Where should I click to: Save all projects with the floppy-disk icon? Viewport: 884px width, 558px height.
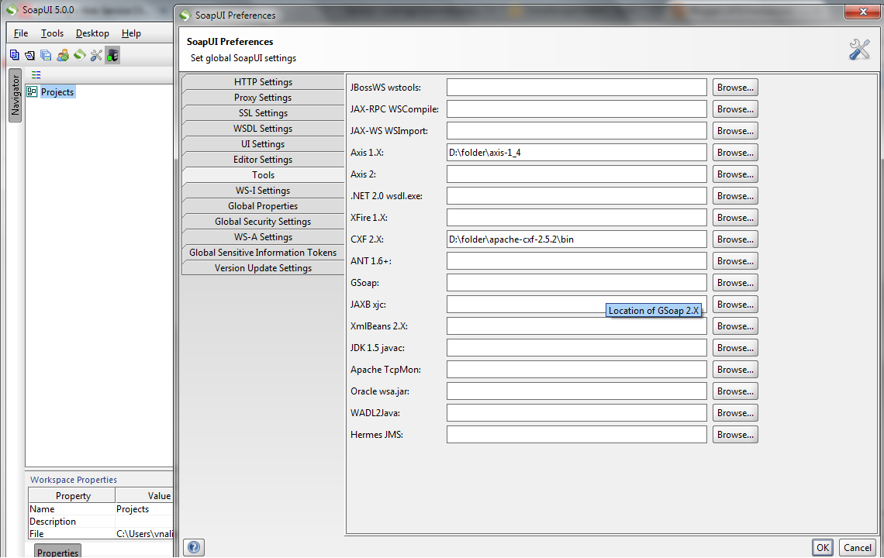pos(45,54)
